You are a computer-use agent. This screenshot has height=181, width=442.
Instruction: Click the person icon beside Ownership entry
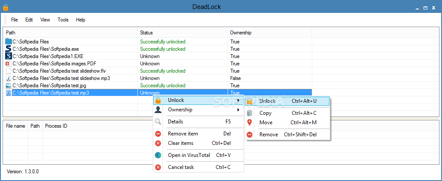pyautogui.click(x=158, y=110)
